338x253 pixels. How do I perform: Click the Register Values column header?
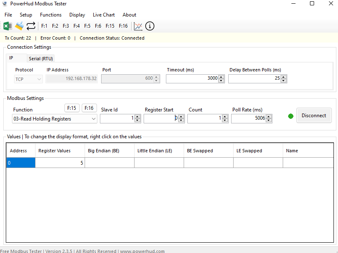[60, 150]
